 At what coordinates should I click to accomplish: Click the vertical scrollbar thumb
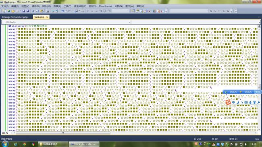(259, 87)
